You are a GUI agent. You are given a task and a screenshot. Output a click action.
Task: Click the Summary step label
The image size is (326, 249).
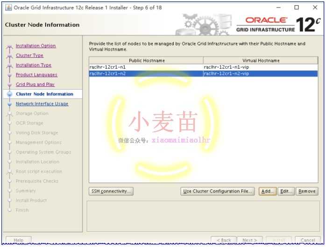coord(26,191)
